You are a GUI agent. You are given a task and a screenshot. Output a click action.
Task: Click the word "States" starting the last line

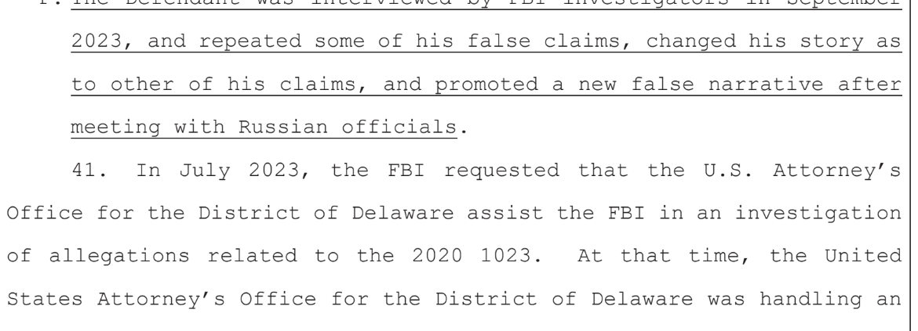(x=45, y=299)
